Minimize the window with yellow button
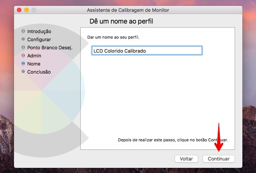The image size is (256, 173). (x=27, y=10)
